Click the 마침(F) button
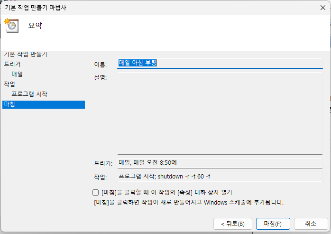The width and height of the screenshot is (331, 234). [273, 224]
